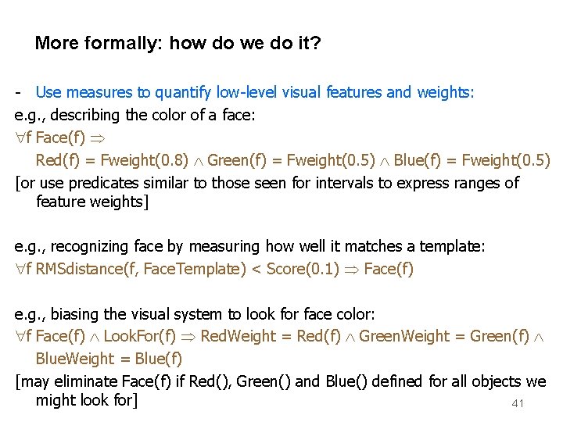
Task: Click Score(0.1) in the formula
Action: click(303, 269)
